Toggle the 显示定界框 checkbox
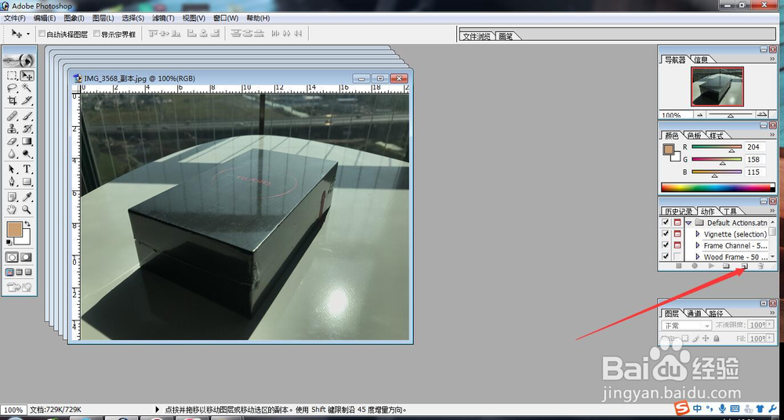 [97, 34]
